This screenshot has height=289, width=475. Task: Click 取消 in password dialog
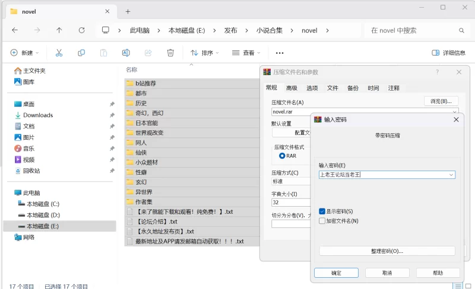(x=387, y=272)
